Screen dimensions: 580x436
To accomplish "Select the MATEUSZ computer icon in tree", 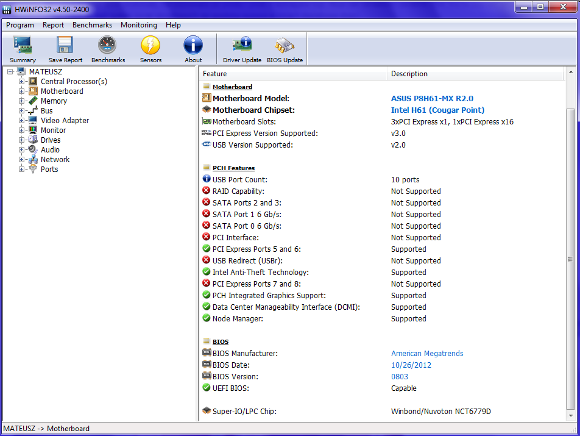I will 21,71.
